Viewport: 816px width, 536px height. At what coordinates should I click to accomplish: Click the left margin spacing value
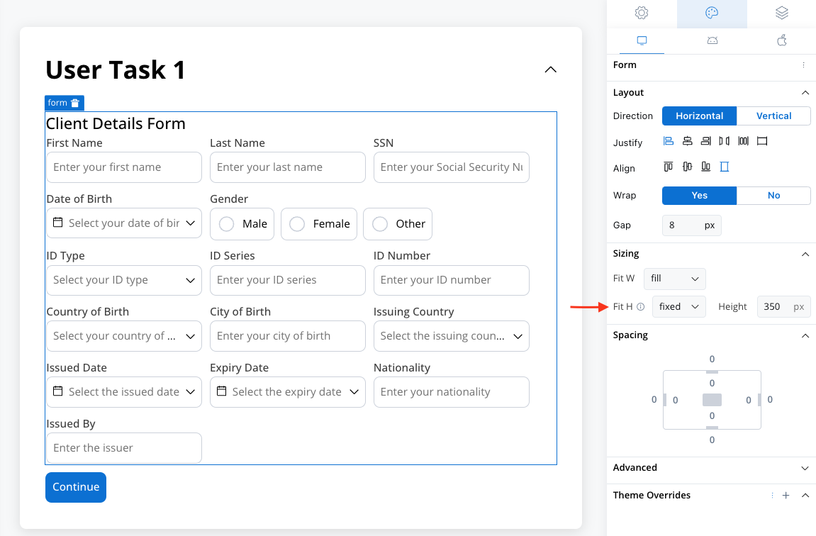[654, 400]
